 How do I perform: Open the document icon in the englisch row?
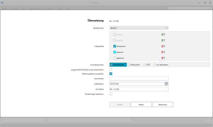coord(164,40)
